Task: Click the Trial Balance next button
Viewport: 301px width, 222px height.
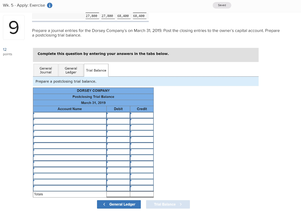Action: (168, 204)
